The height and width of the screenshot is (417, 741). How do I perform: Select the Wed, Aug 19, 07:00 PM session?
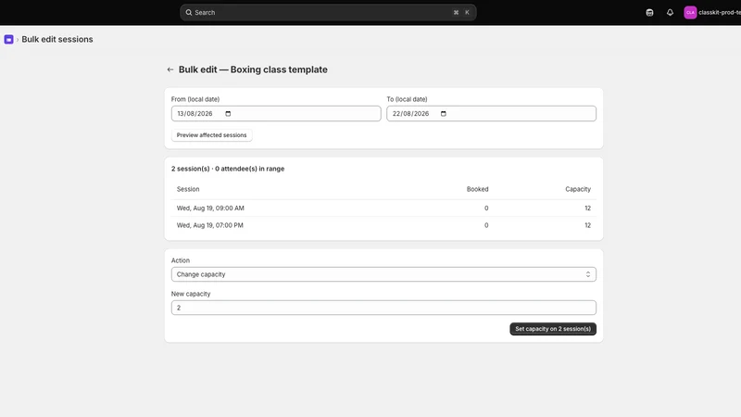[383, 225]
